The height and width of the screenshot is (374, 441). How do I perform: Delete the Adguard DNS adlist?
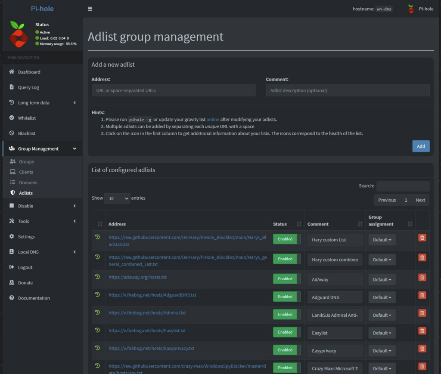(422, 295)
